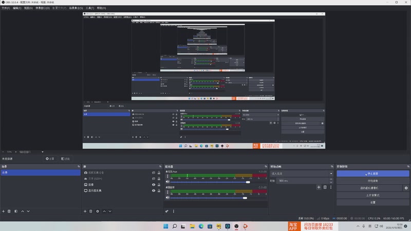The width and height of the screenshot is (411, 231).
Task: Add a new scene with plus icon
Action: [x=4, y=211]
